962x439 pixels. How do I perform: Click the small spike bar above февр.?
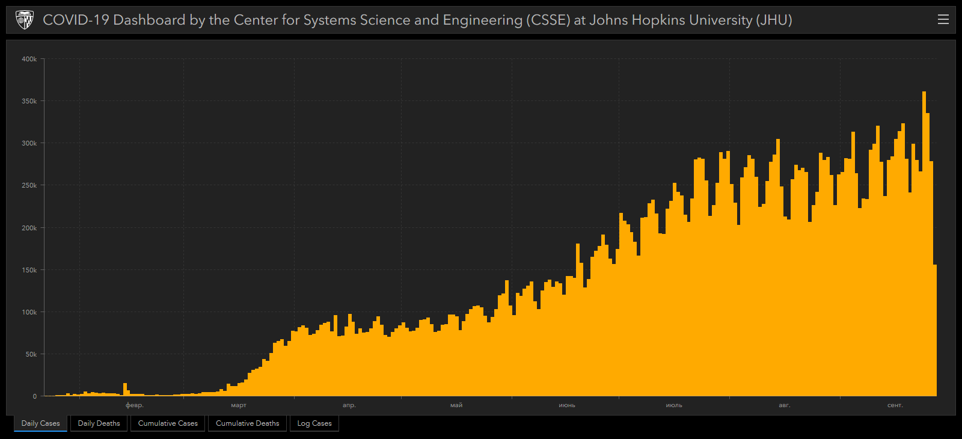pos(125,389)
